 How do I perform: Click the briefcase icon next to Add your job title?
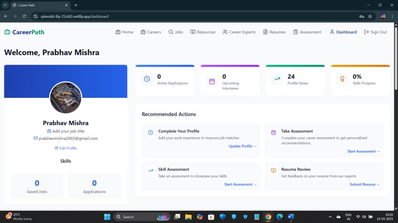(49, 131)
